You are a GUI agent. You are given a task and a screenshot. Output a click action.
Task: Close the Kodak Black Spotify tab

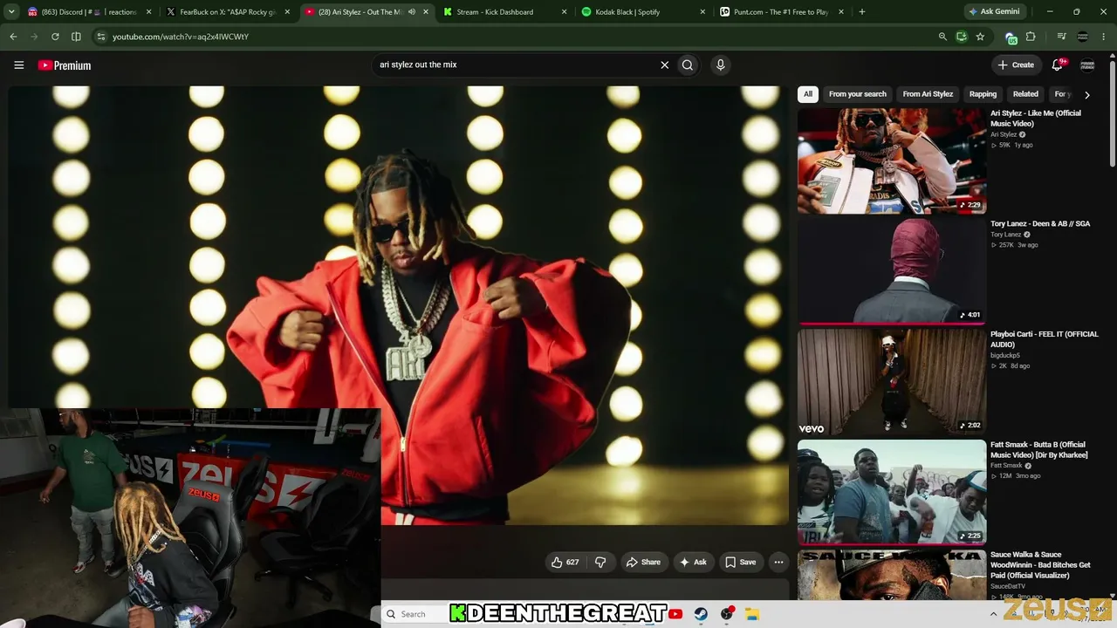tap(702, 12)
